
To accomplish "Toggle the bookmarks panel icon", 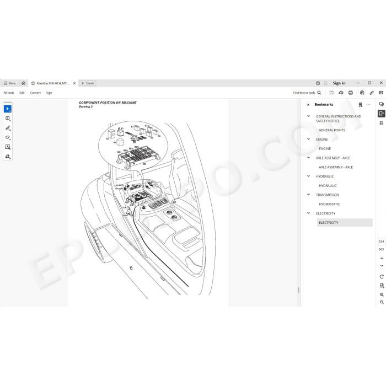I will tap(382, 114).
